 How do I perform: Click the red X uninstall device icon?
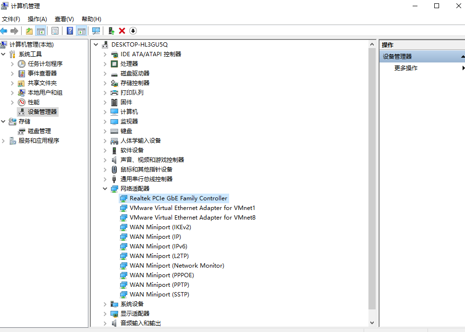(x=122, y=31)
